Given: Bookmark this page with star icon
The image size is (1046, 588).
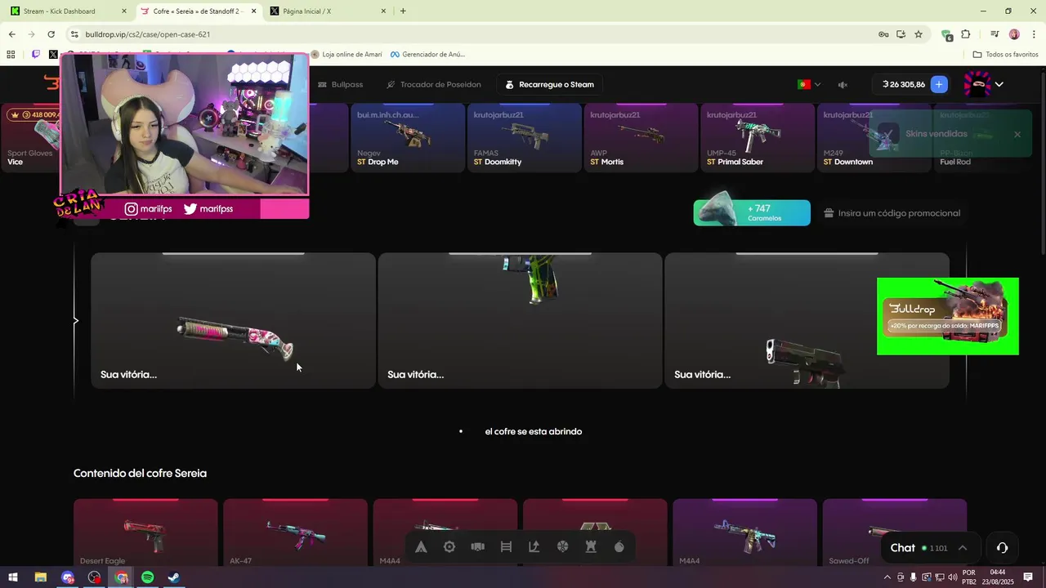Looking at the screenshot, I should click(x=919, y=34).
